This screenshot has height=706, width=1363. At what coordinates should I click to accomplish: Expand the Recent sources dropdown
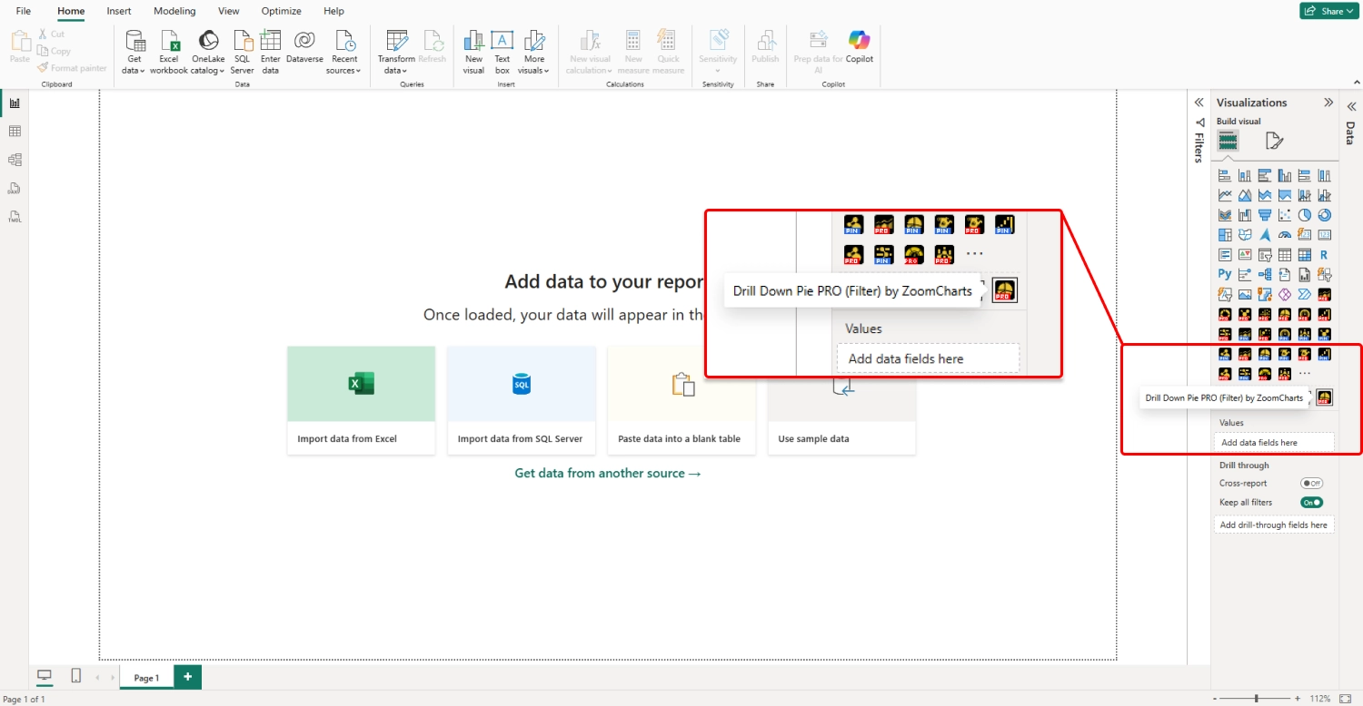[x=344, y=52]
